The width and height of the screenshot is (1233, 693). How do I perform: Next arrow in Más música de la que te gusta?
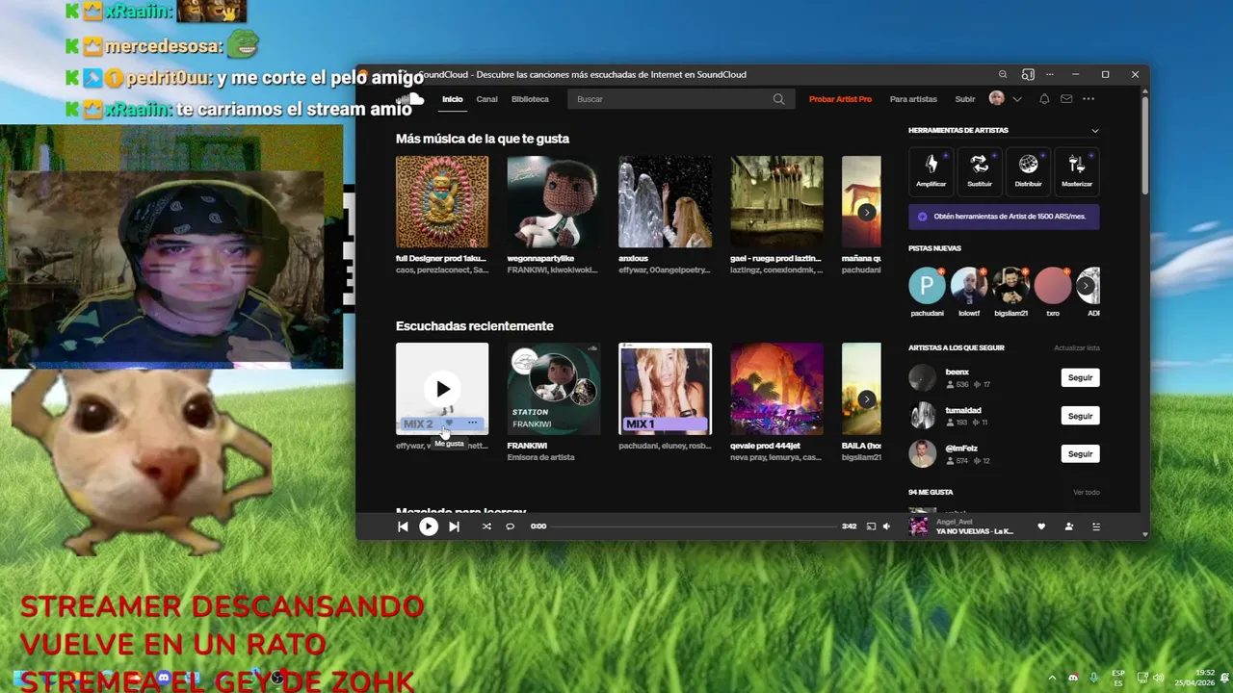click(x=867, y=212)
